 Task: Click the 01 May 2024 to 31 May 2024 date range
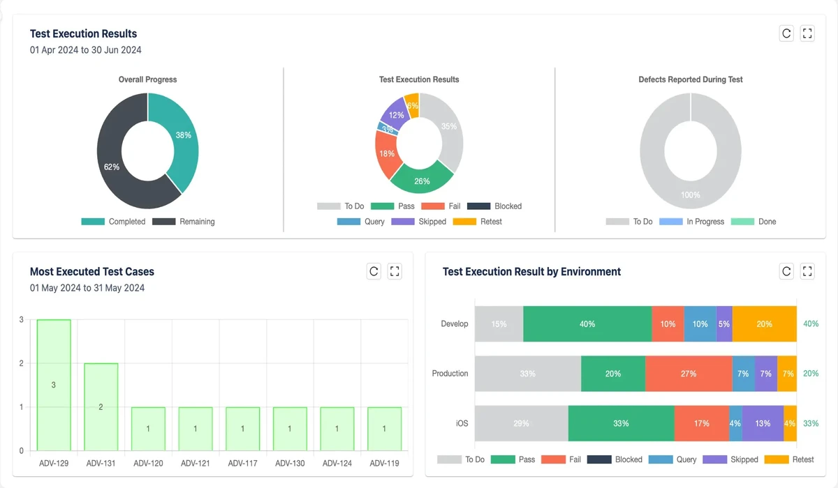coord(87,288)
